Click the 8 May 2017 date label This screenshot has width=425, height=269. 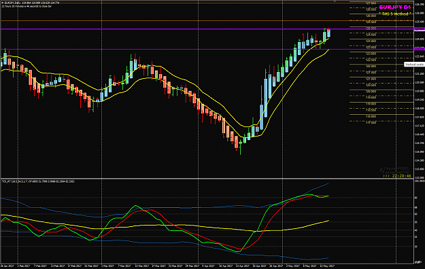(309, 266)
